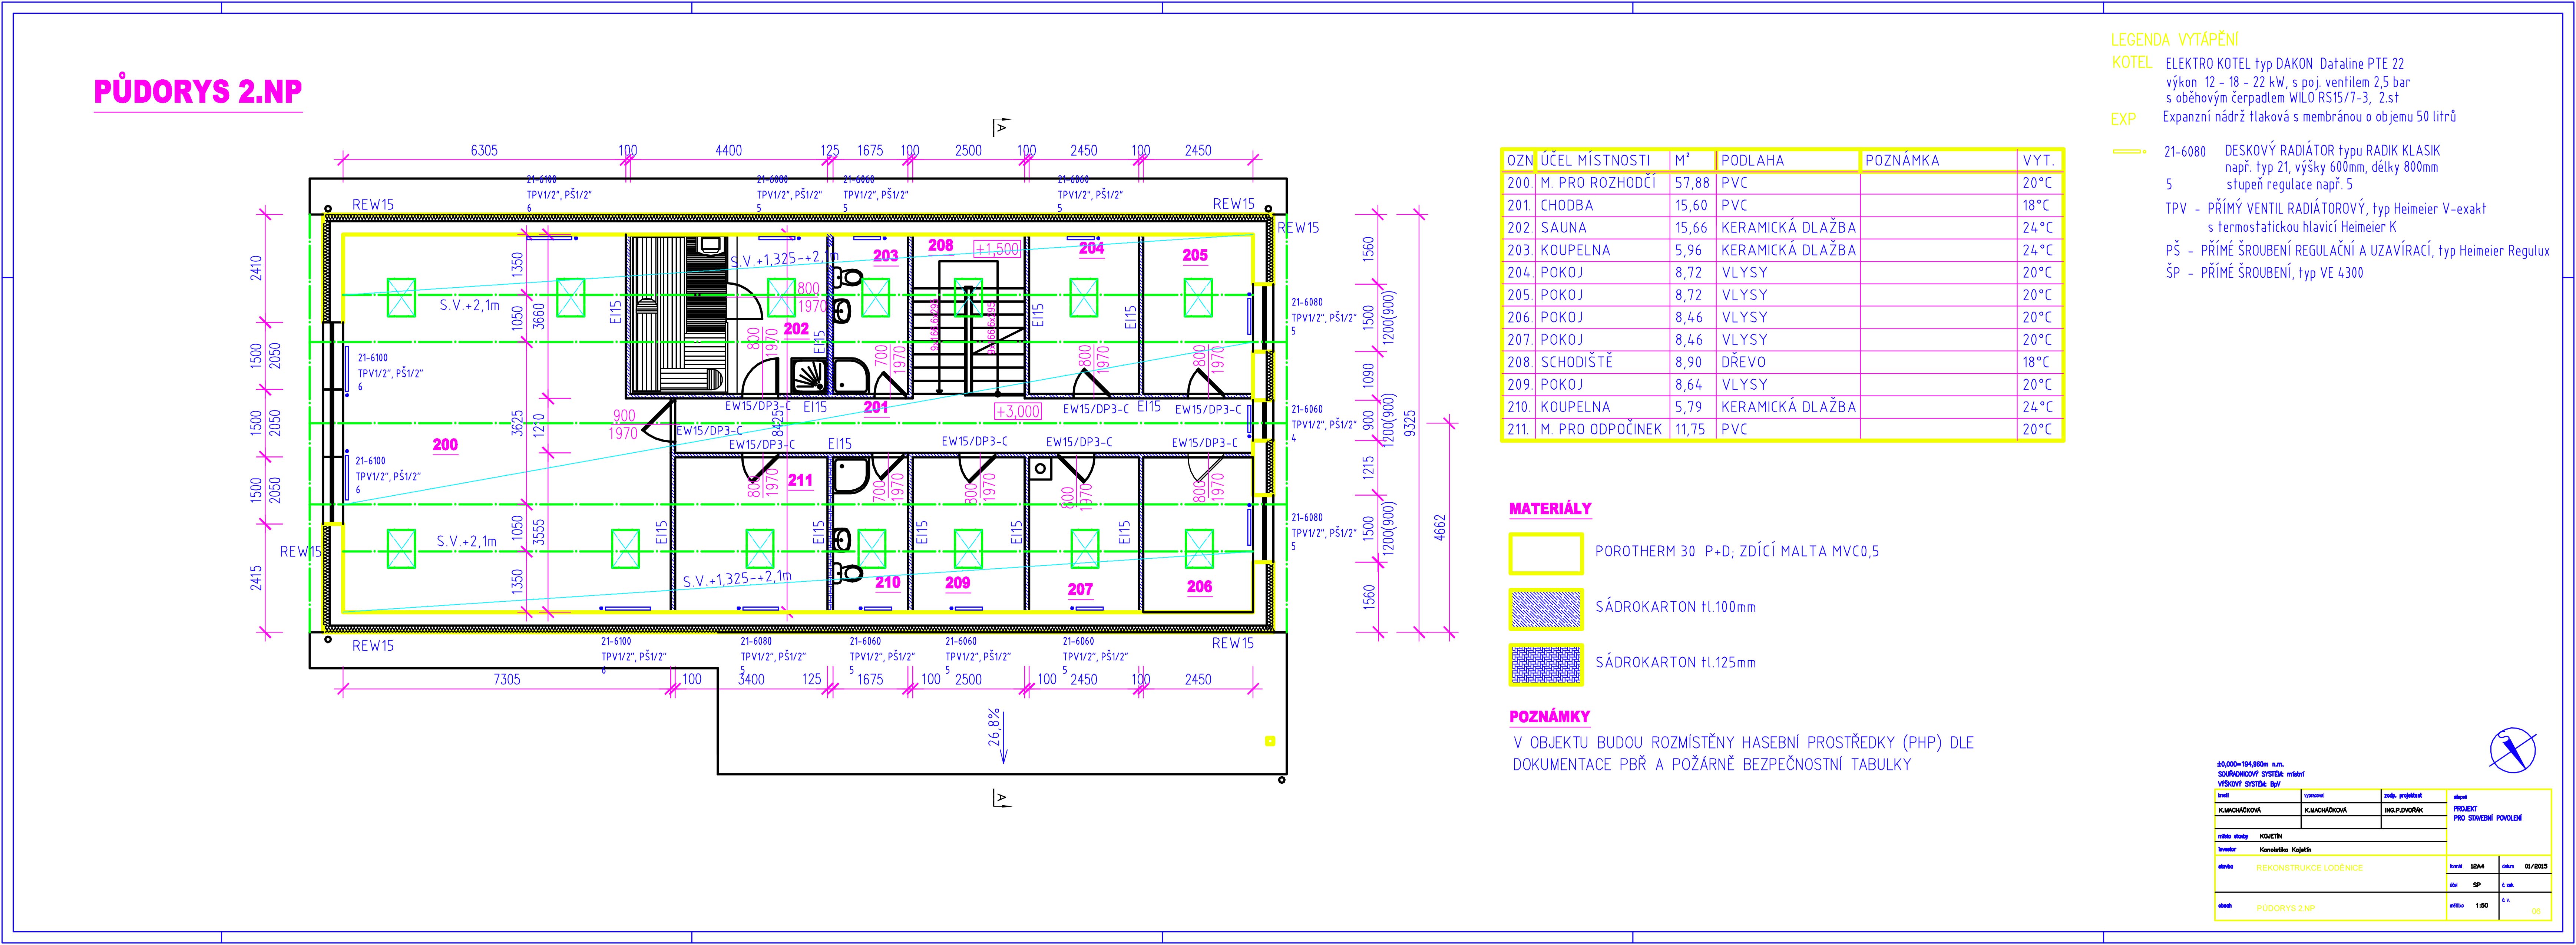The width and height of the screenshot is (2576, 945).
Task: Click the 12A4 format value
Action: (x=2477, y=866)
